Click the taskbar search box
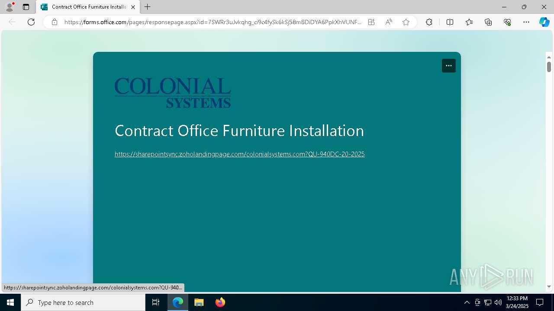 click(83, 302)
